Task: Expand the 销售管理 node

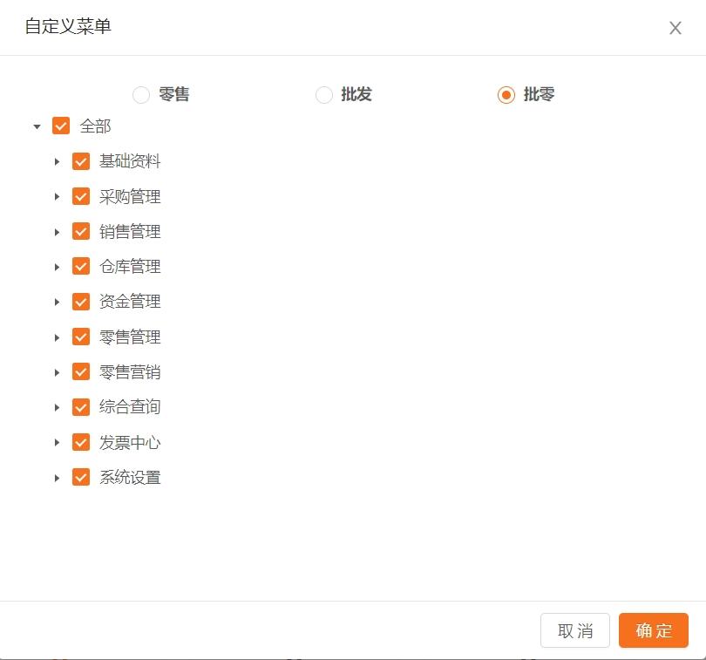Action: coord(57,232)
